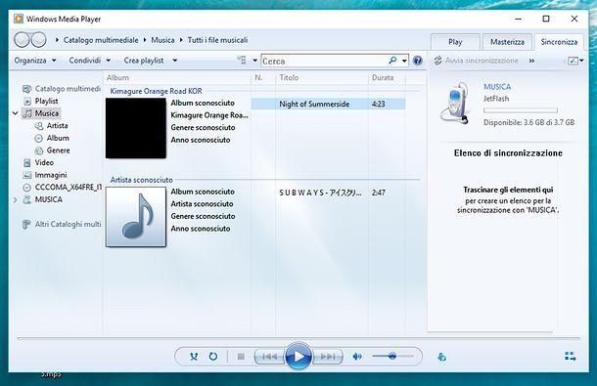The width and height of the screenshot is (597, 386).
Task: Open the Organizza dropdown menu
Action: tap(35, 61)
